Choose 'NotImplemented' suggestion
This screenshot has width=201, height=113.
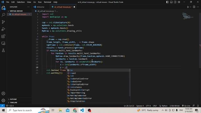click(x=99, y=95)
